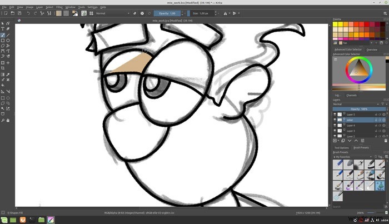Create a new document from toolbar

tap(6, 13)
